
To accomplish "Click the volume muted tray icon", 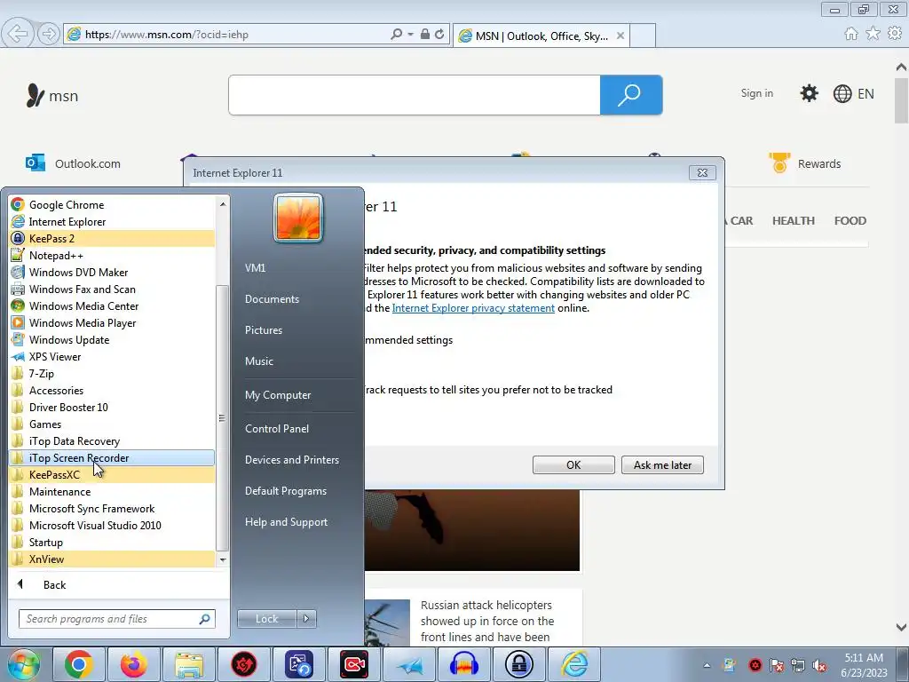I will pos(819,666).
